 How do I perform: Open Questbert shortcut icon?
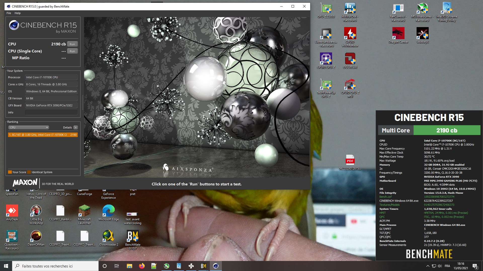click(x=12, y=240)
